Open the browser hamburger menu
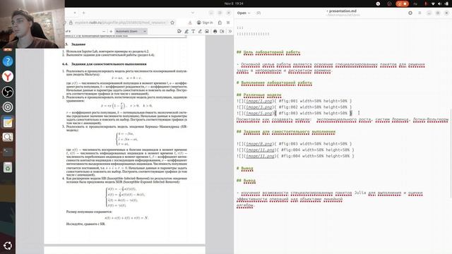The width and height of the screenshot is (452, 254). pos(228,23)
